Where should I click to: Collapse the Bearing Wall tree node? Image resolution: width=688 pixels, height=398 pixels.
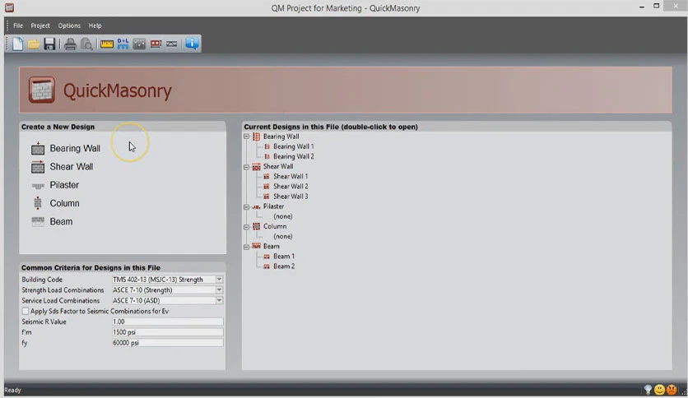click(x=247, y=137)
